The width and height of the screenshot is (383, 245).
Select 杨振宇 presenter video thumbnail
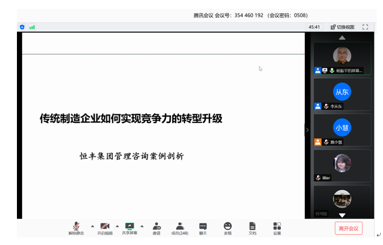coord(342,58)
